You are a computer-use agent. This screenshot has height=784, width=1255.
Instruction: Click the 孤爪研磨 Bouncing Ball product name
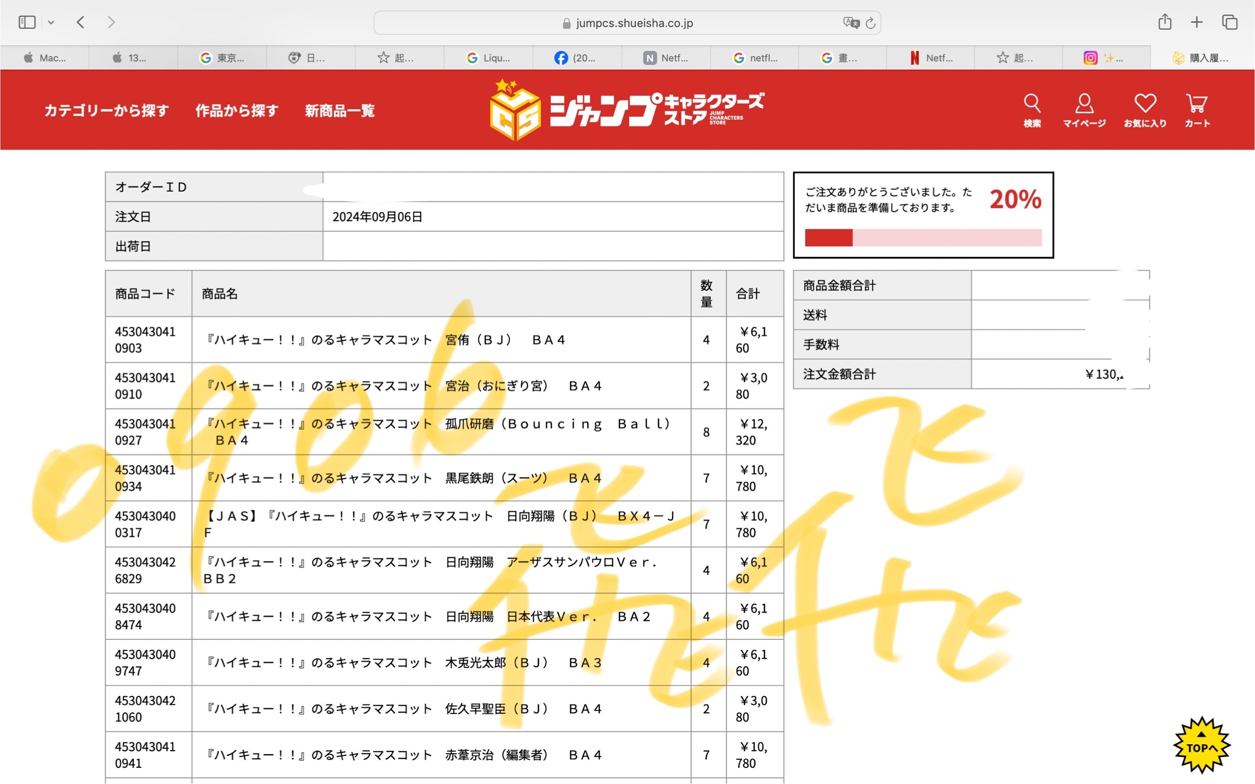point(438,432)
